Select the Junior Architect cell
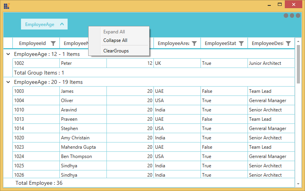Screen dimensions: 305x191 (271, 63)
